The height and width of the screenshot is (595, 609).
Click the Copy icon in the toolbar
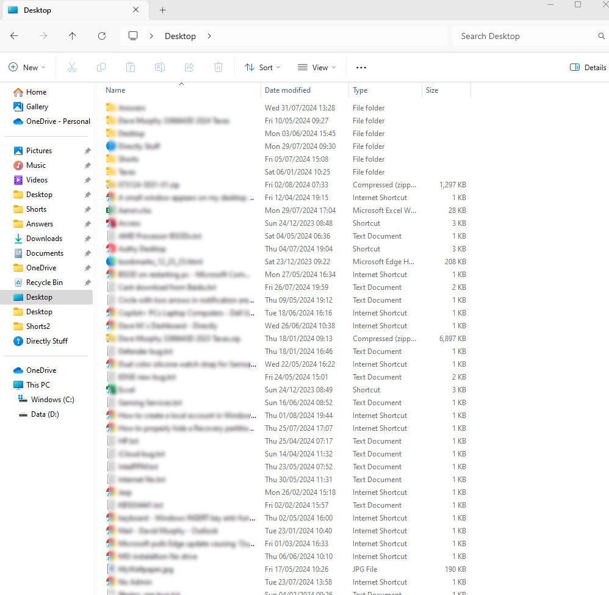coord(101,67)
